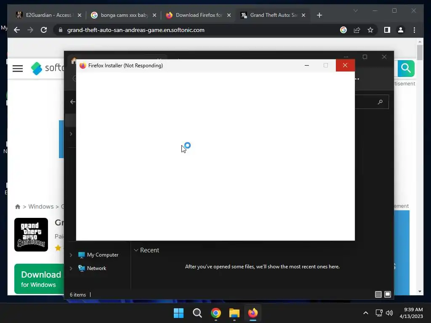Screen dimensions: 431x323
Task: Click File Explorer search magnifier
Action: point(380,102)
